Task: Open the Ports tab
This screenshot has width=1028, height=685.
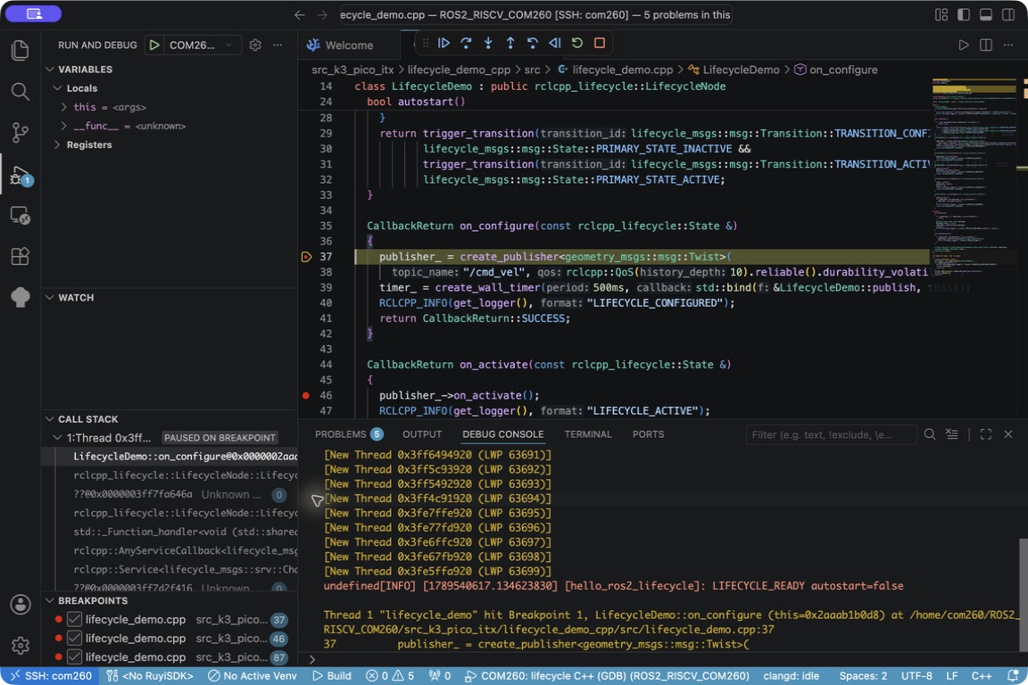Action: (x=649, y=434)
